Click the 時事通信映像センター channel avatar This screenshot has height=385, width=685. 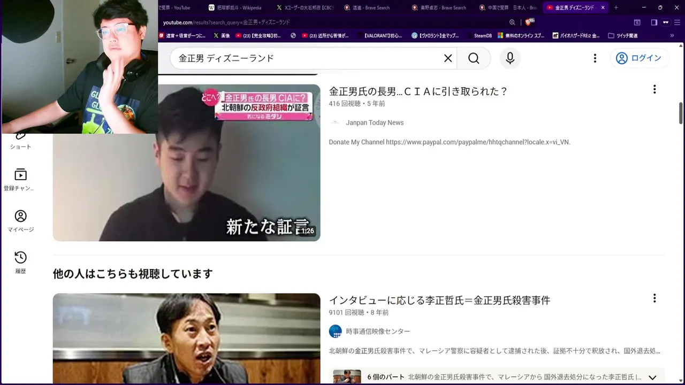point(335,332)
